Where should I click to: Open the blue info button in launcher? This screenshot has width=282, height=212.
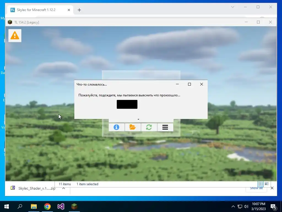tap(116, 127)
